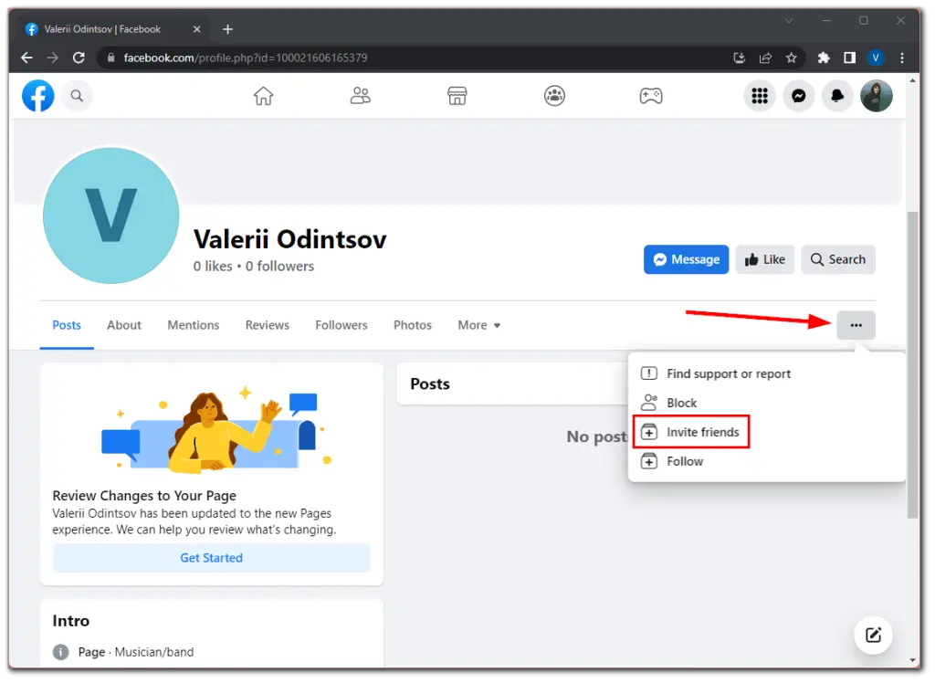Open the nine-dot Menu grid icon
Image resolution: width=935 pixels, height=683 pixels.
pyautogui.click(x=759, y=96)
